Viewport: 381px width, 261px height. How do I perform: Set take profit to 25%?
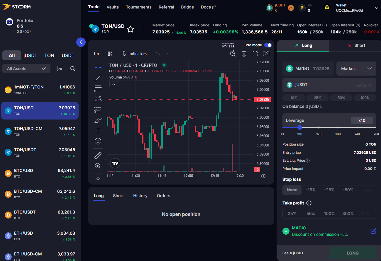(x=292, y=214)
